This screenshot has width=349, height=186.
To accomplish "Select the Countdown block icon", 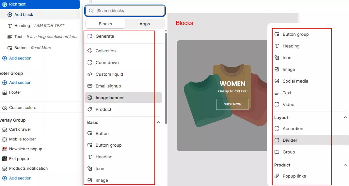I will (x=90, y=63).
